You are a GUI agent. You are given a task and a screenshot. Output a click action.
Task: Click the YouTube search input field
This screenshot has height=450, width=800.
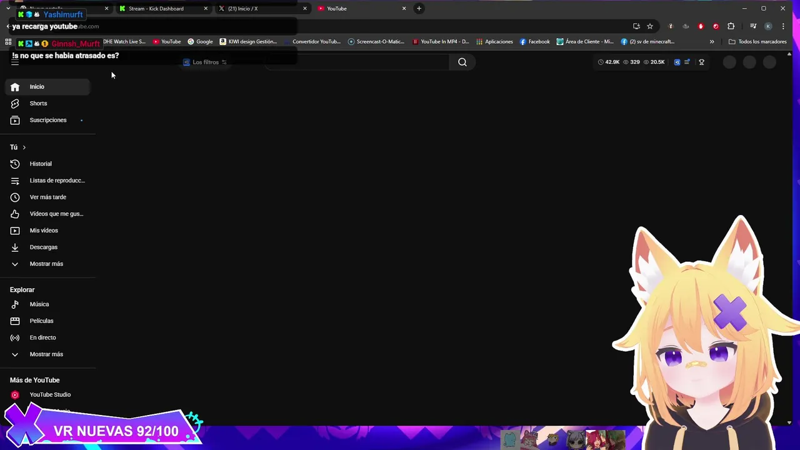click(357, 62)
